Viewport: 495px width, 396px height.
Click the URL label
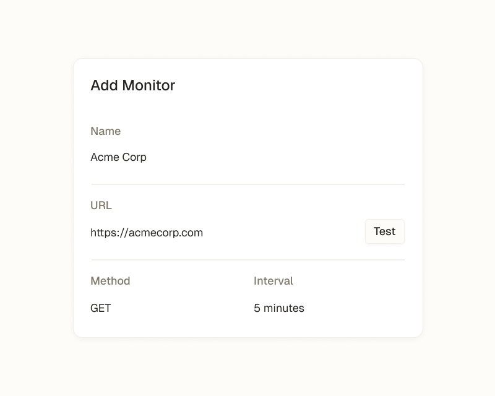101,205
